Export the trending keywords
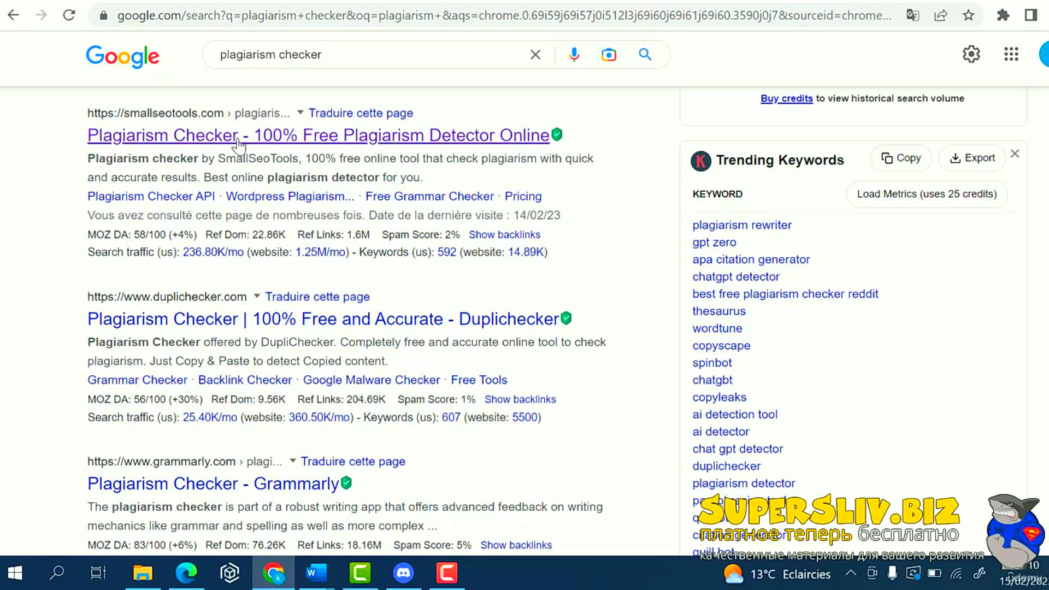1049x590 pixels. click(x=972, y=158)
